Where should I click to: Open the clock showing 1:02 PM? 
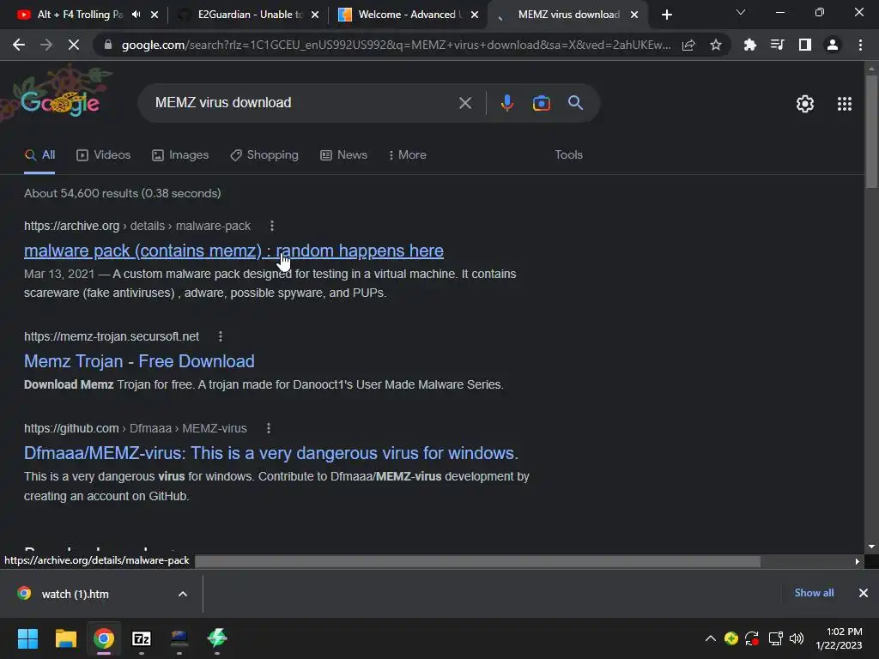(840, 638)
